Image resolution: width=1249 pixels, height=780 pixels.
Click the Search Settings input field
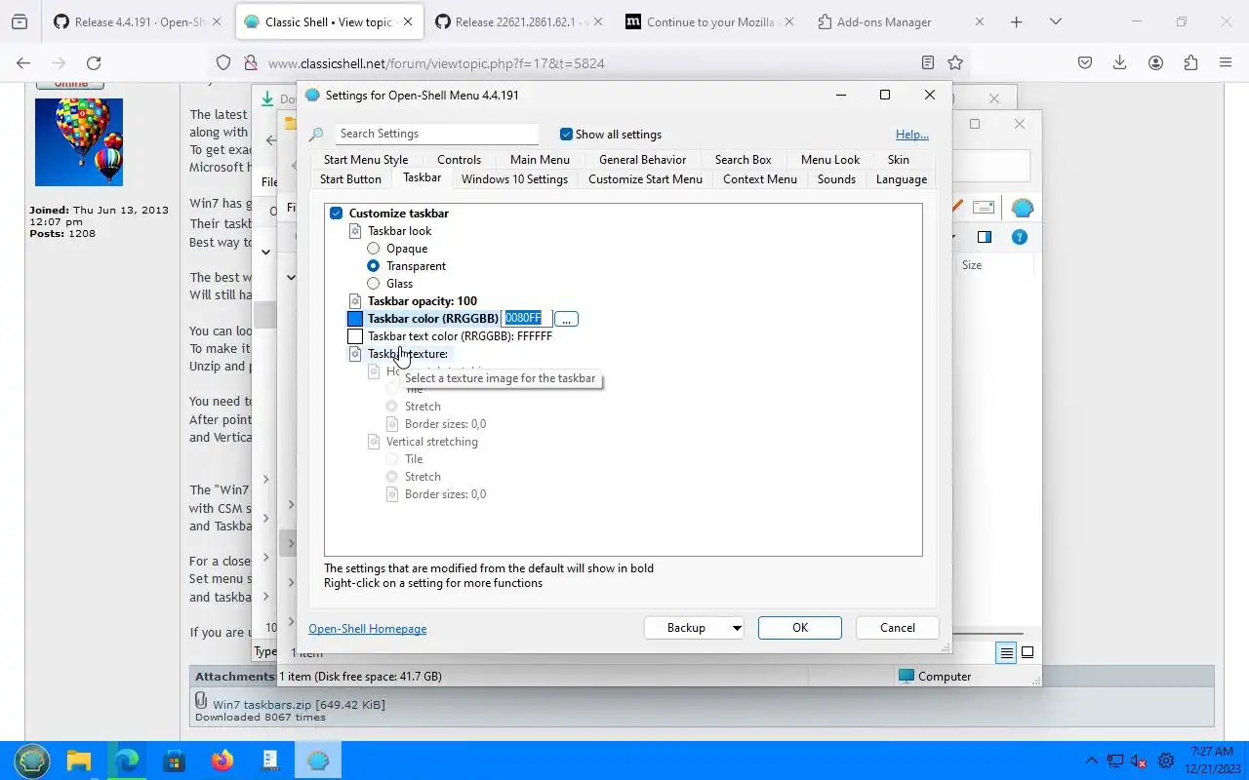pyautogui.click(x=436, y=134)
